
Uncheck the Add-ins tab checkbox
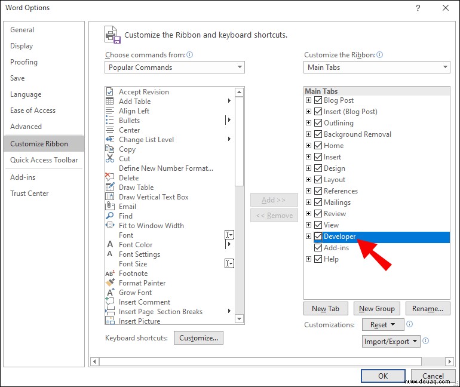(318, 248)
